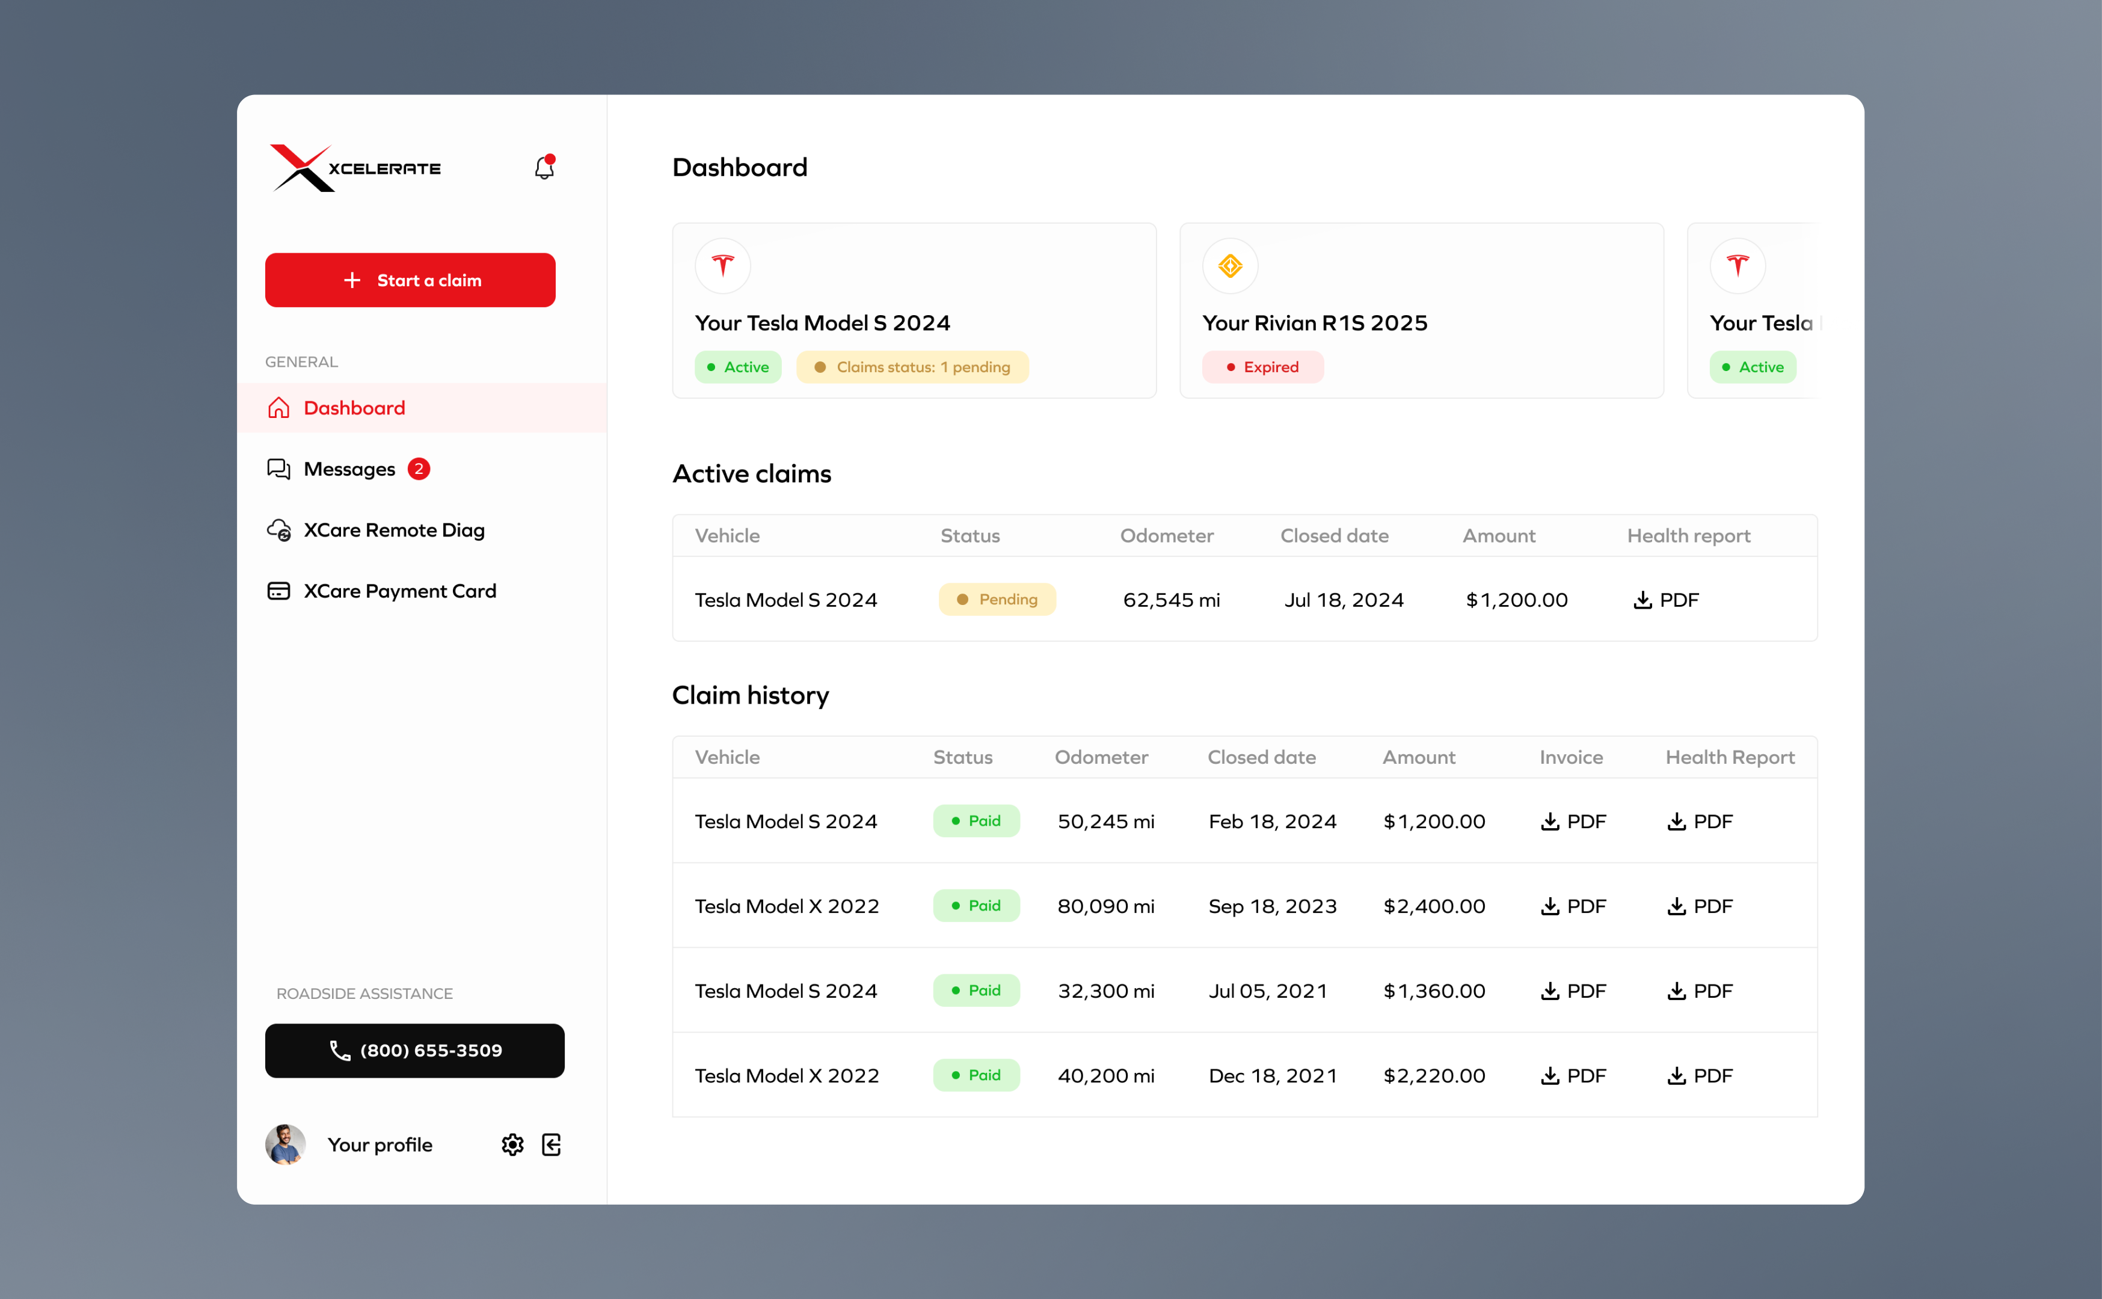This screenshot has width=2102, height=1299.
Task: Click the Start a claim button
Action: pos(410,280)
